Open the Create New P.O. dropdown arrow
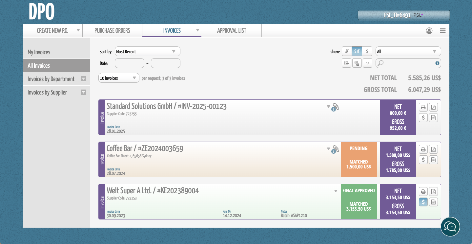Viewport: 472px width, 244px height. click(x=78, y=30)
